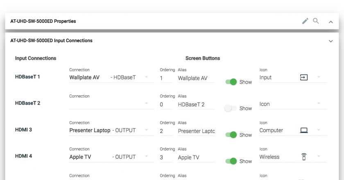
Task: Click the HDBaseT 2 ordering field
Action: (166, 105)
